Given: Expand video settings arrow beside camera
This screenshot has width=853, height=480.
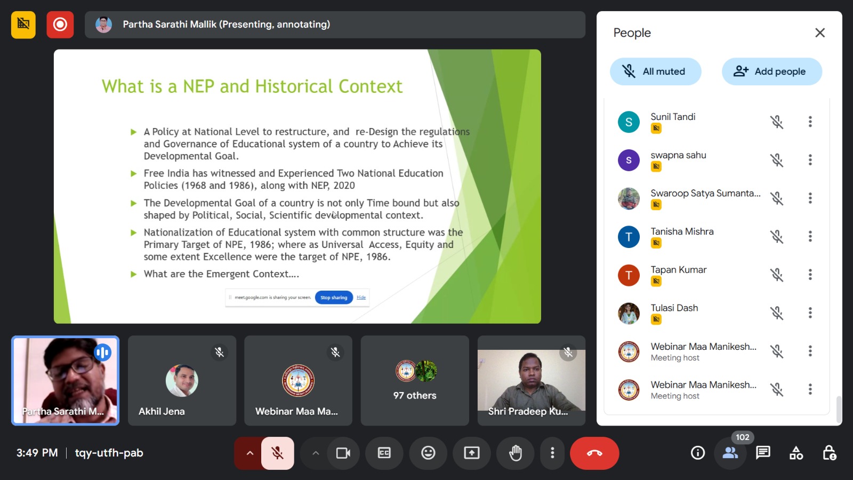Looking at the screenshot, I should (316, 453).
